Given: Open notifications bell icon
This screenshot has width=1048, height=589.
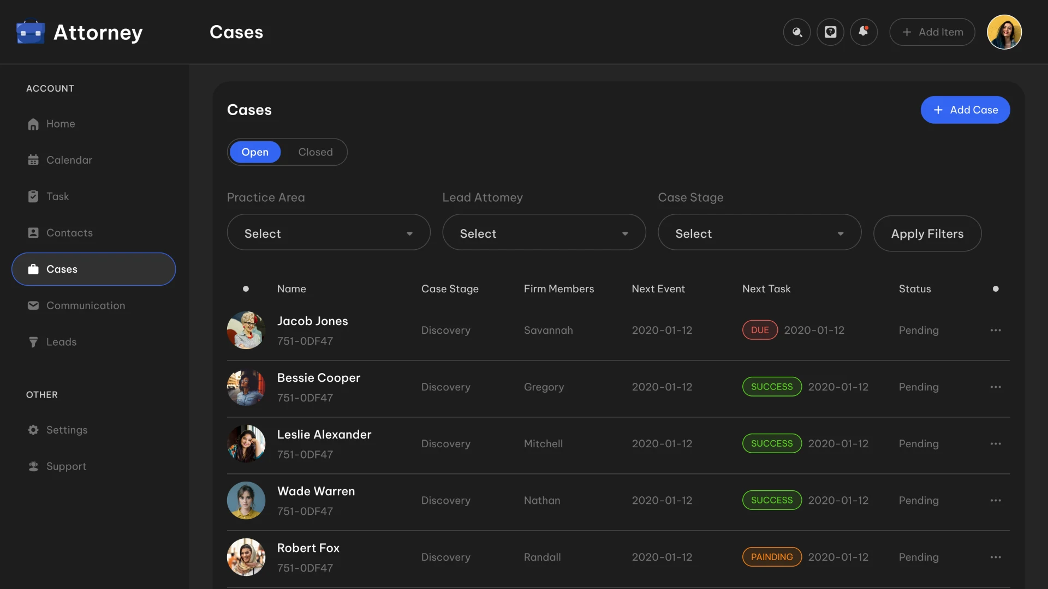Looking at the screenshot, I should [864, 32].
